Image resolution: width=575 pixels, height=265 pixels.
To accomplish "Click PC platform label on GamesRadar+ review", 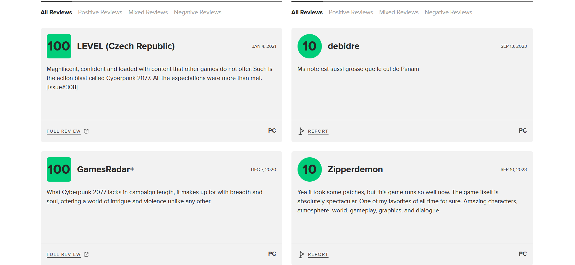I will pos(272,254).
